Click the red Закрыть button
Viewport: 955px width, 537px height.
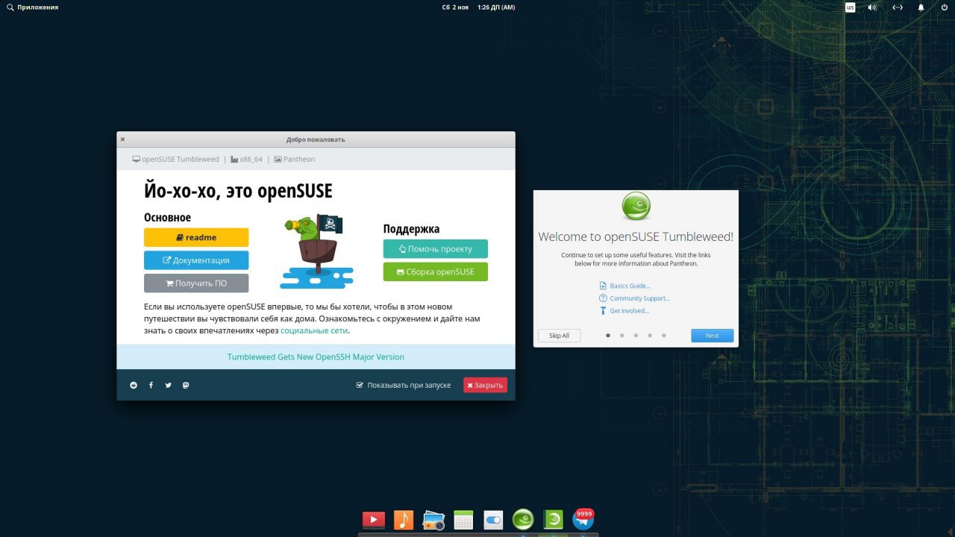tap(485, 385)
